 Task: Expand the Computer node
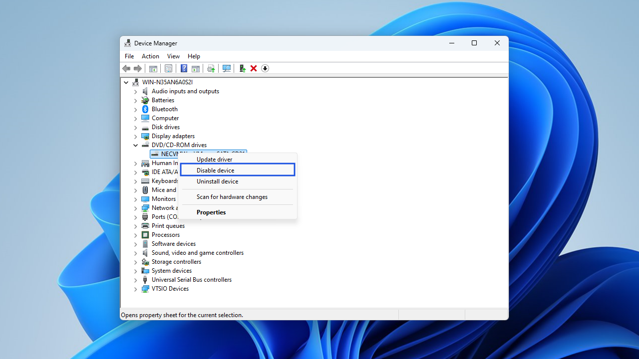[x=135, y=118]
